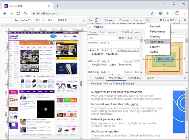The width and height of the screenshot is (189, 140).
Task: Close the What's New tab
Action: [124, 78]
